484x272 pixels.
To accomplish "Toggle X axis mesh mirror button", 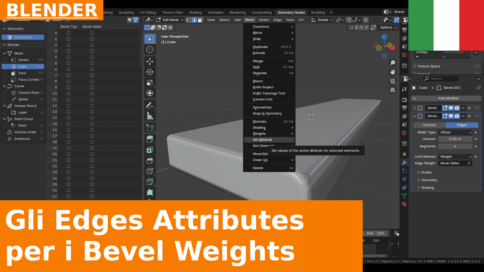I will [356, 27].
